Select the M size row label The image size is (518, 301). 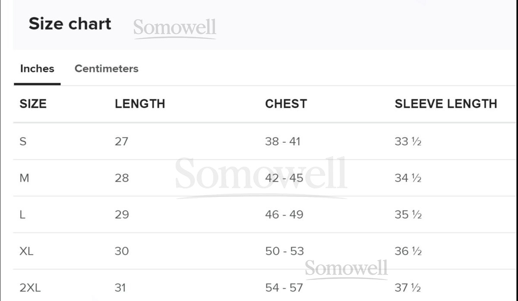[25, 178]
